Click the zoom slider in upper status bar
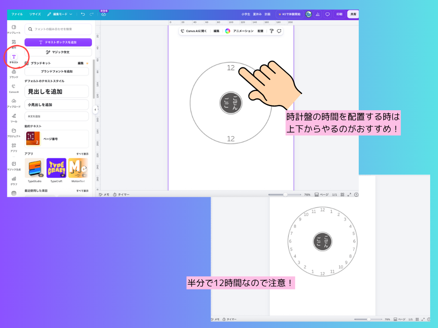This screenshot has width=438, height=328. 285,195
